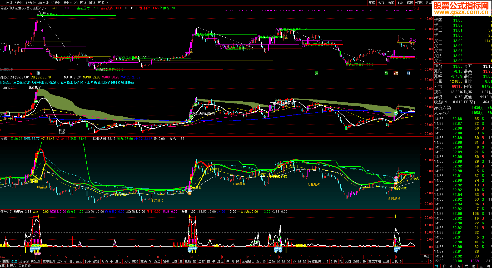Click the ? indicator button
The height and width of the screenshot is (268, 492).
[x=150, y=261]
